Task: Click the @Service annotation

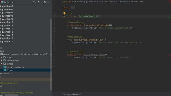Action: (67, 13)
